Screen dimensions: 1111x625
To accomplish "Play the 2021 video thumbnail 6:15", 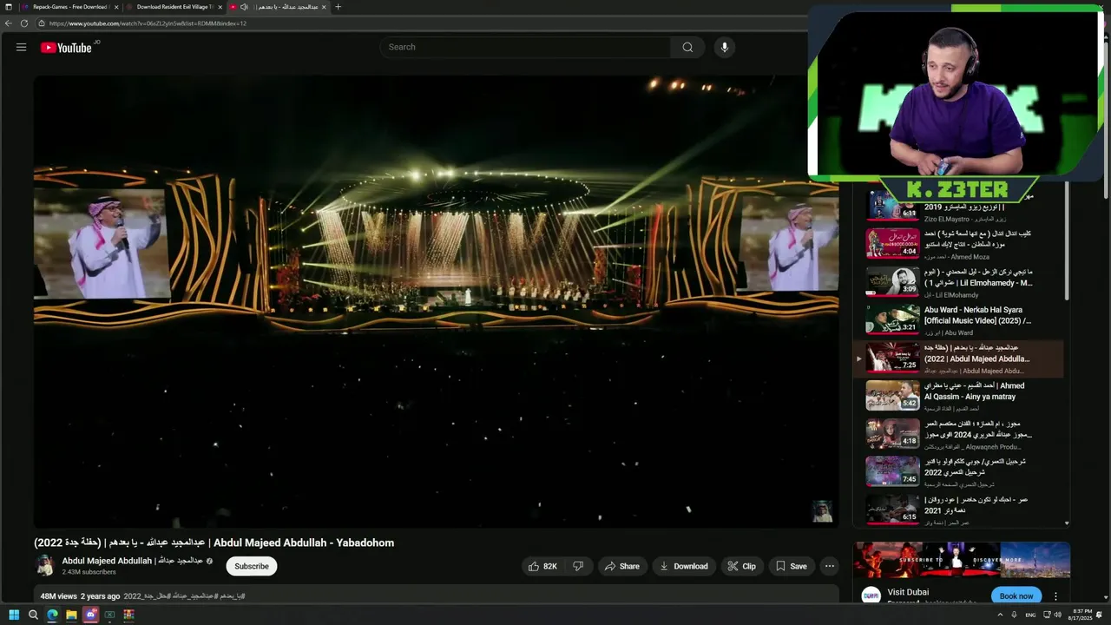I will pos(892,509).
